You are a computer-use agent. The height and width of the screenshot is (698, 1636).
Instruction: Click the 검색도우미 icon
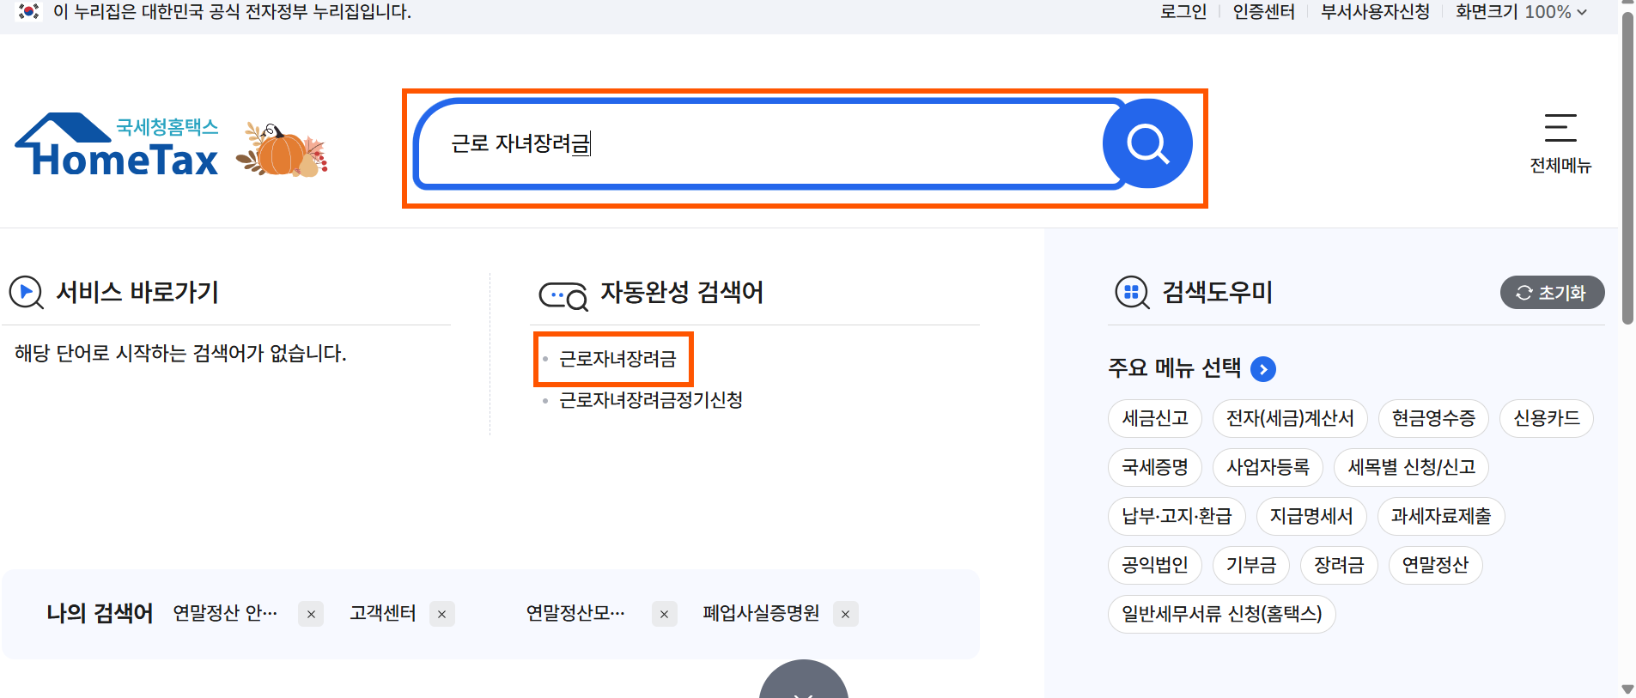tap(1132, 293)
